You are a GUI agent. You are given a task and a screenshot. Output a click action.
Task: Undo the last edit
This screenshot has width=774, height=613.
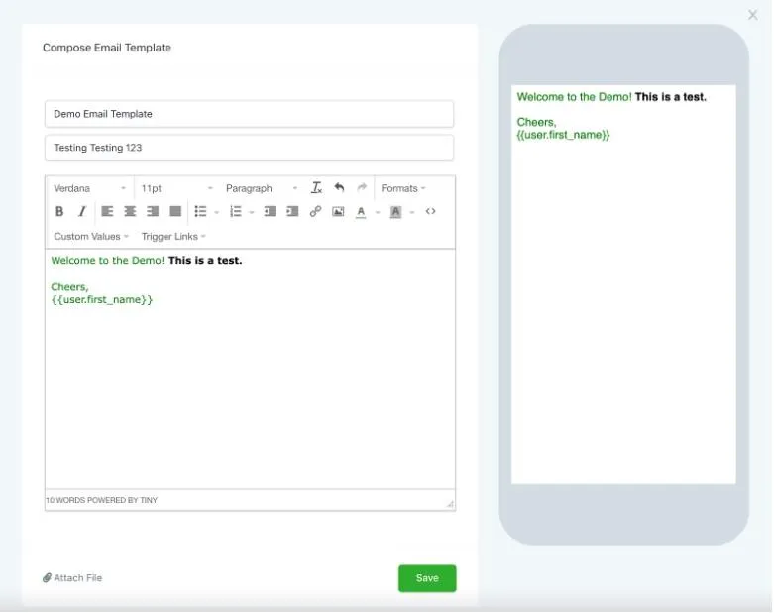coord(339,188)
